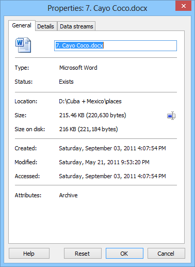This screenshot has height=267, width=195.
Task: Click the Created date value
Action: pyautogui.click(x=112, y=148)
